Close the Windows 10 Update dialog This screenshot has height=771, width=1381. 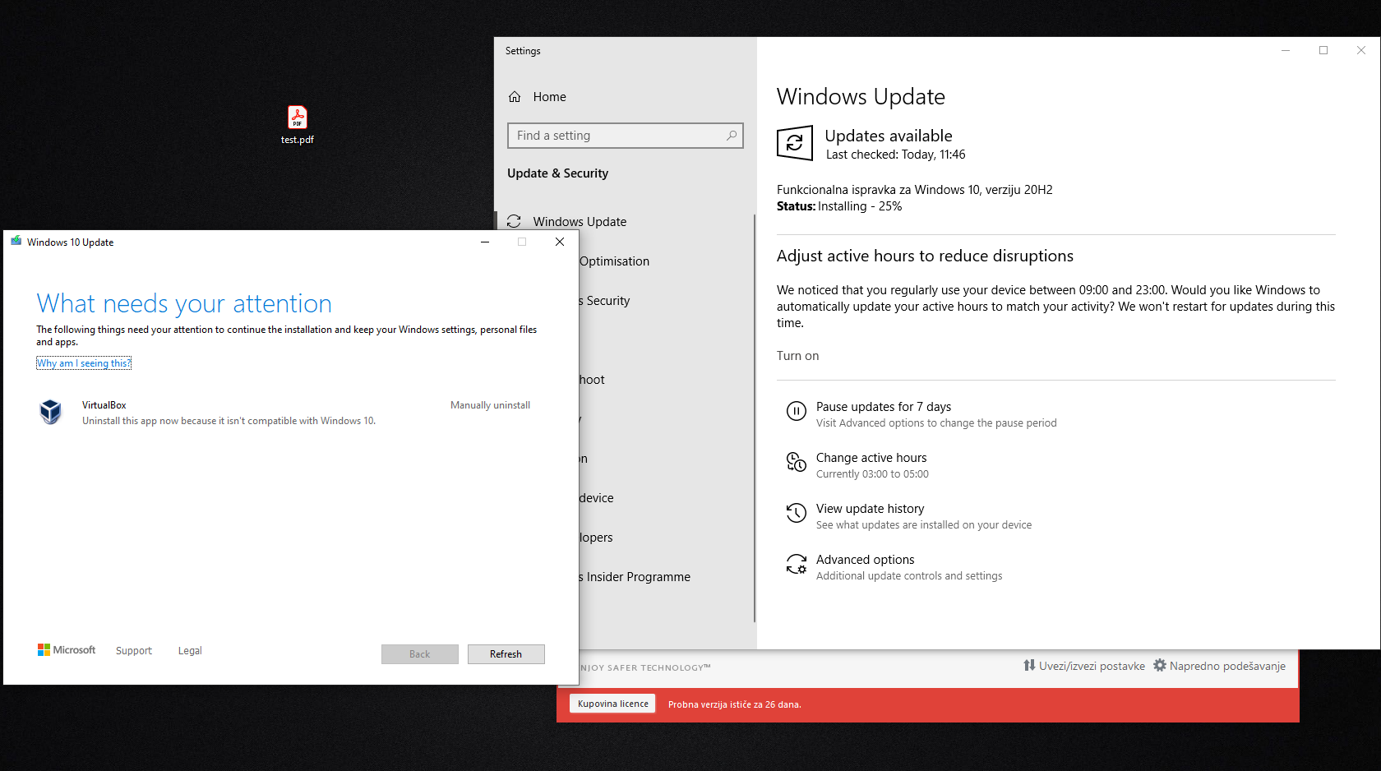(x=560, y=242)
